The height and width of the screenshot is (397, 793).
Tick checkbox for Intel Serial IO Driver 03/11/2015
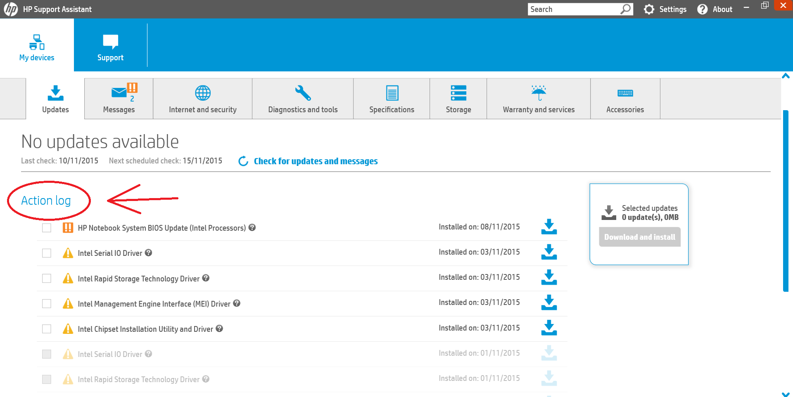point(47,253)
